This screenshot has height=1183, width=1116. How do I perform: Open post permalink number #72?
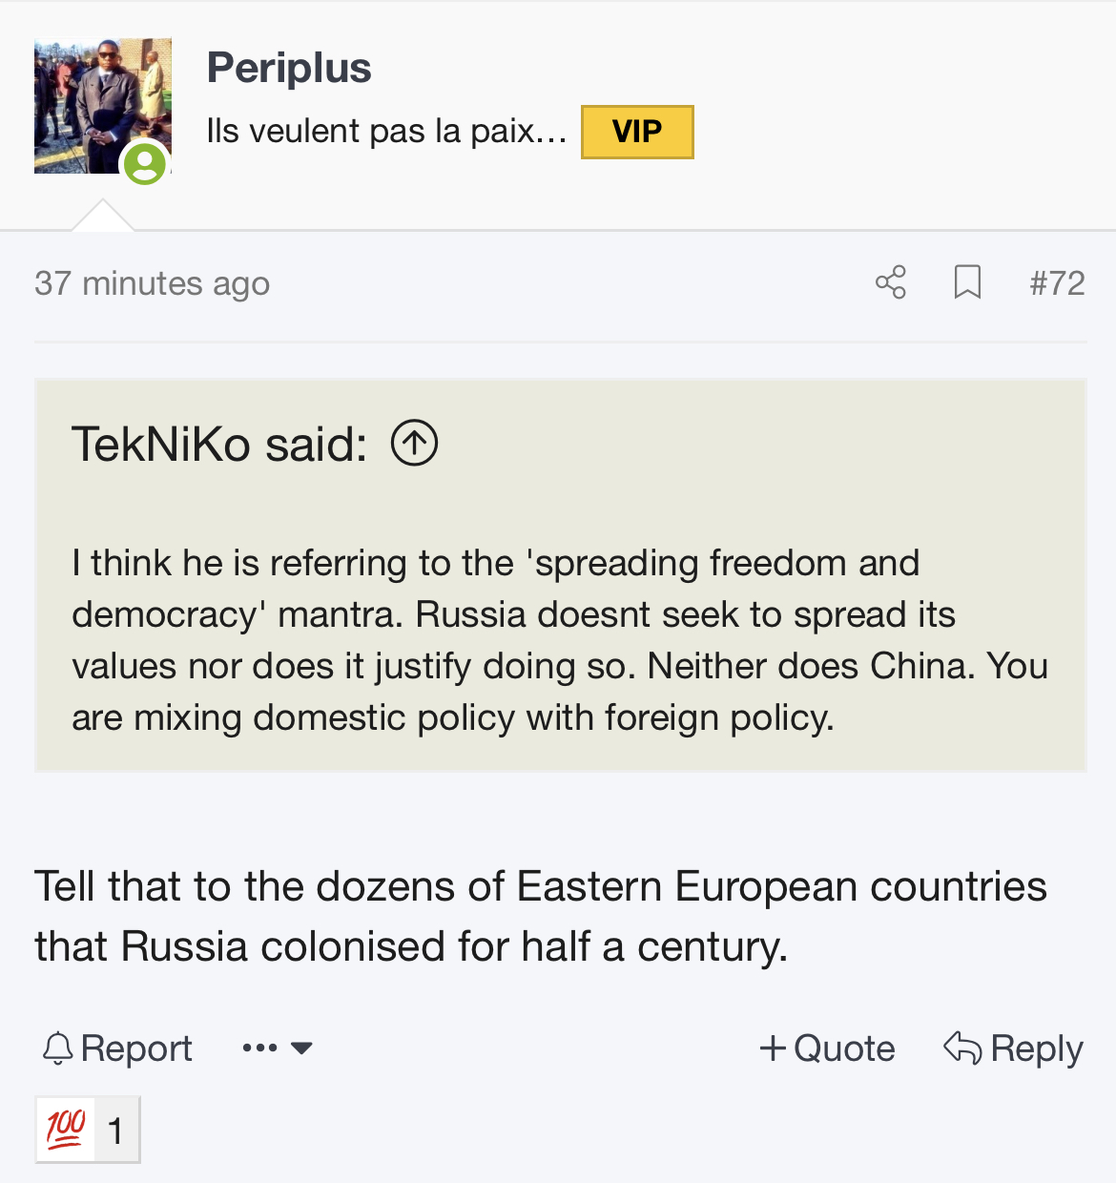pyautogui.click(x=1057, y=283)
